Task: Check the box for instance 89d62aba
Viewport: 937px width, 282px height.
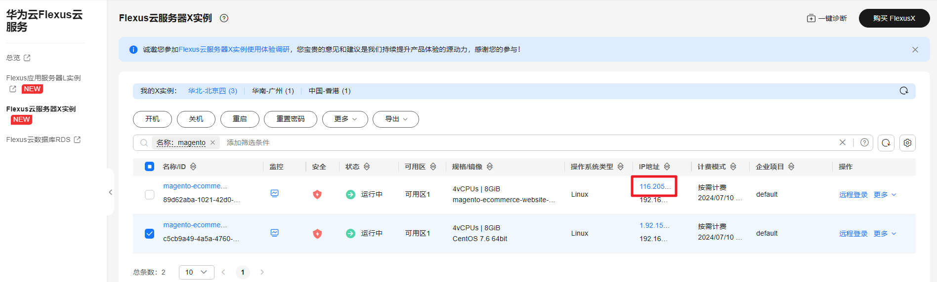Action: click(149, 194)
